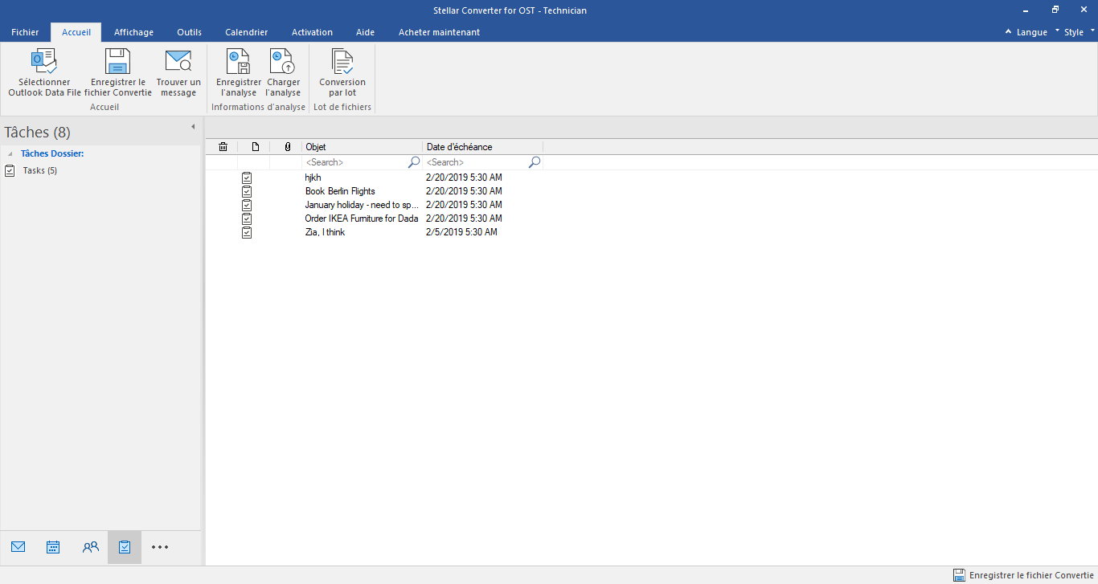
Task: Switch to the Accueil tab
Action: tap(76, 32)
